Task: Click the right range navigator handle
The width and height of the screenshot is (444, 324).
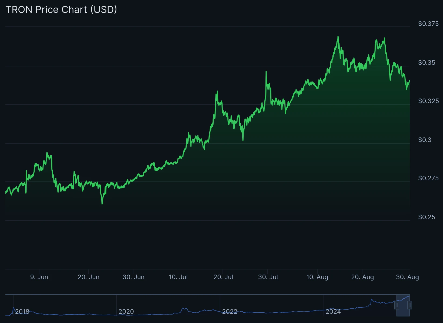Action: click(410, 306)
